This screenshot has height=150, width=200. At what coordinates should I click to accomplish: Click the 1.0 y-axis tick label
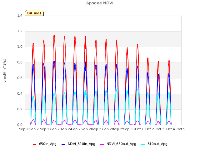20,47
